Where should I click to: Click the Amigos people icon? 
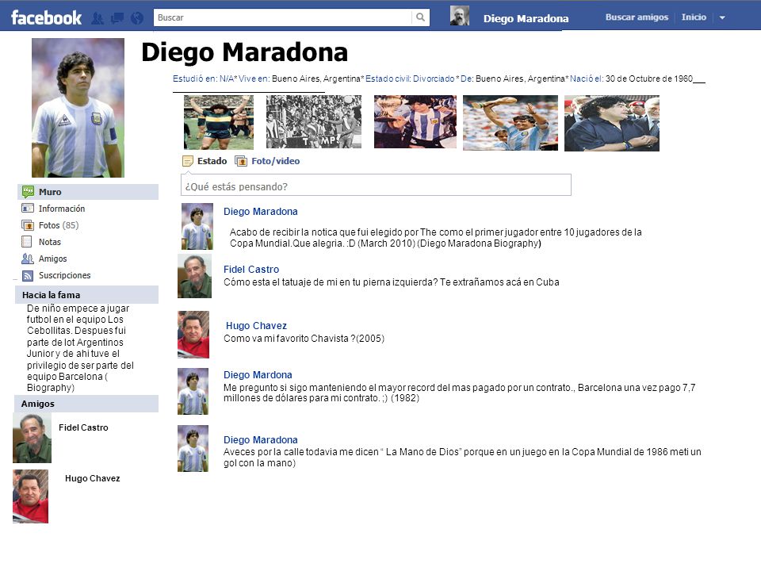(x=28, y=259)
